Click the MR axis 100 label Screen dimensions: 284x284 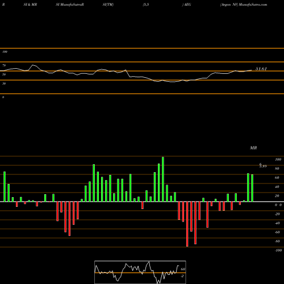tap(278, 160)
